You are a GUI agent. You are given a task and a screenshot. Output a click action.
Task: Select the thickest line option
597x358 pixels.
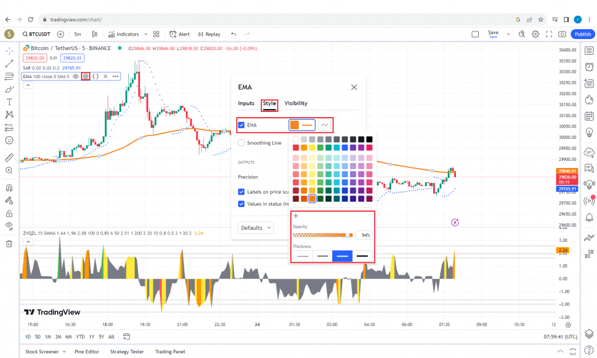[x=362, y=256]
